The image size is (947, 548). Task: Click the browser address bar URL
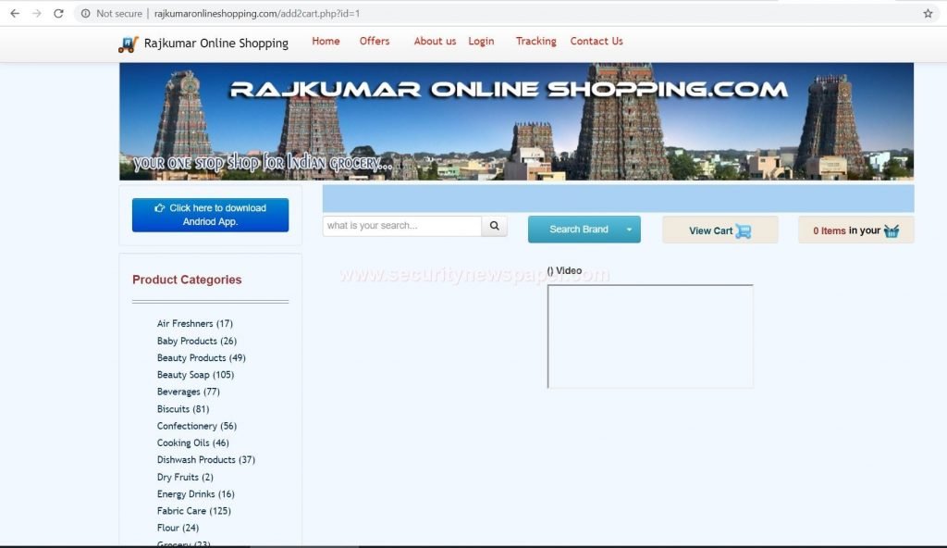tap(257, 13)
